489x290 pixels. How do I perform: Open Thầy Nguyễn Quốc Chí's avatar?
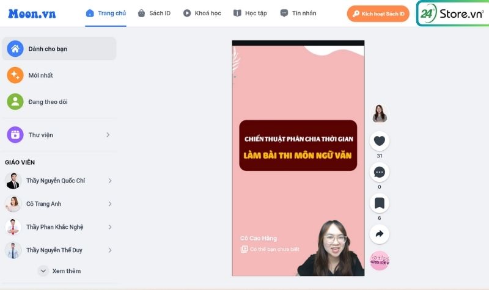click(13, 181)
